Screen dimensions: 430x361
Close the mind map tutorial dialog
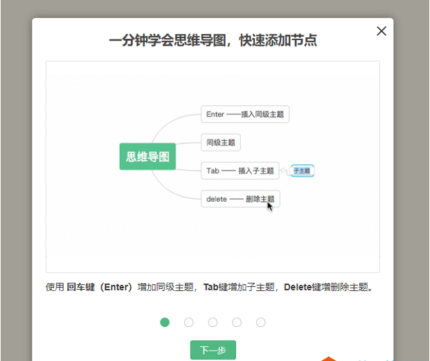click(x=382, y=31)
